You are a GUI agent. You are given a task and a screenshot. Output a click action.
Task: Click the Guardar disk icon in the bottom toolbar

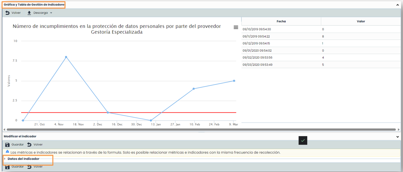point(7,167)
